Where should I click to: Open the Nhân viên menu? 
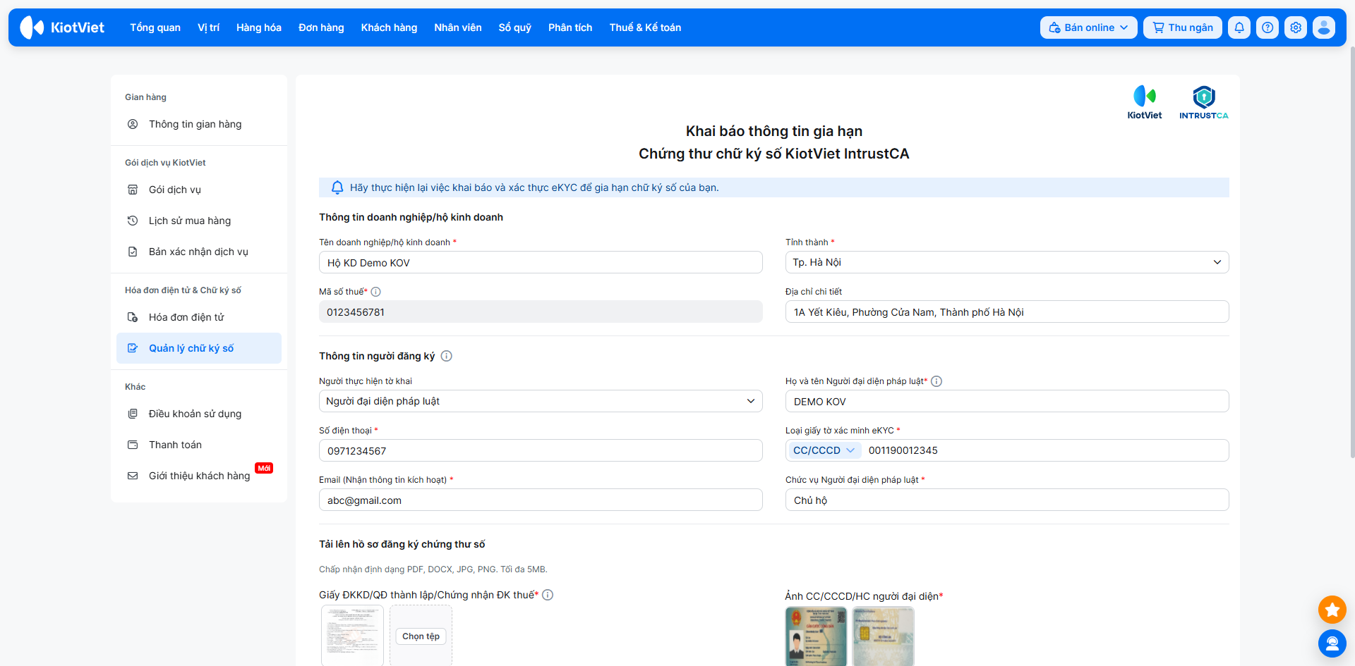(x=458, y=27)
